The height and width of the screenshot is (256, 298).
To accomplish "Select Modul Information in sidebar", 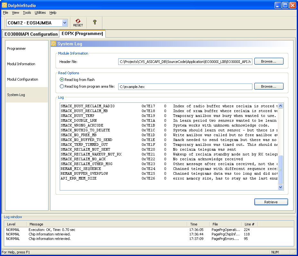I will click(21, 64).
